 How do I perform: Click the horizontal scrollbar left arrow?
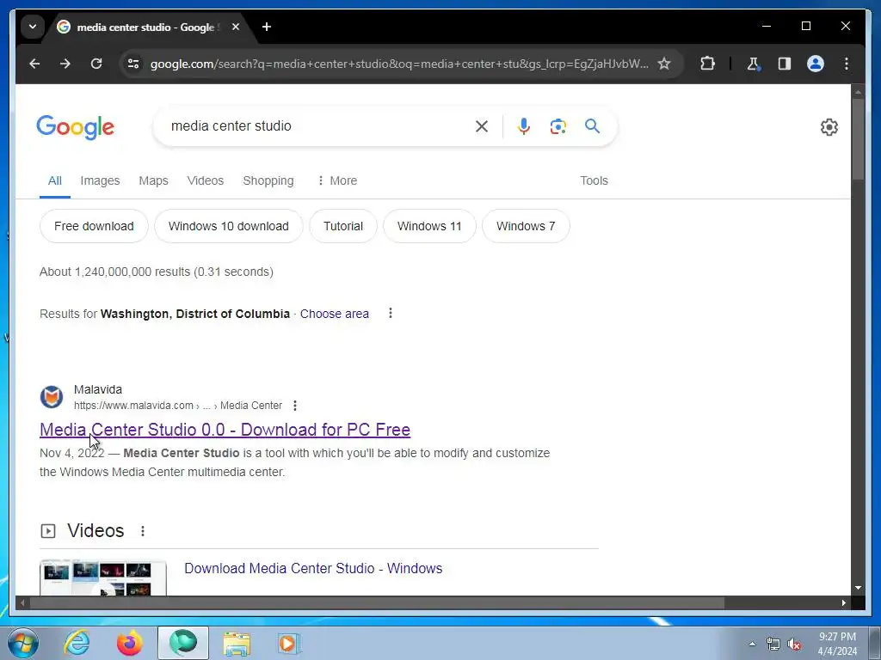coord(22,602)
